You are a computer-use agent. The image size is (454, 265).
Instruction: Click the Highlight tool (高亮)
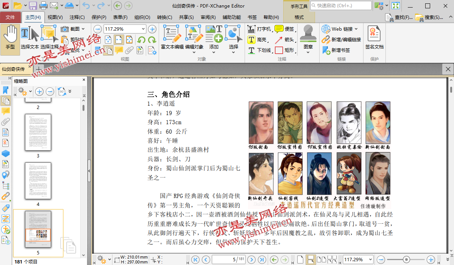pyautogui.click(x=258, y=40)
